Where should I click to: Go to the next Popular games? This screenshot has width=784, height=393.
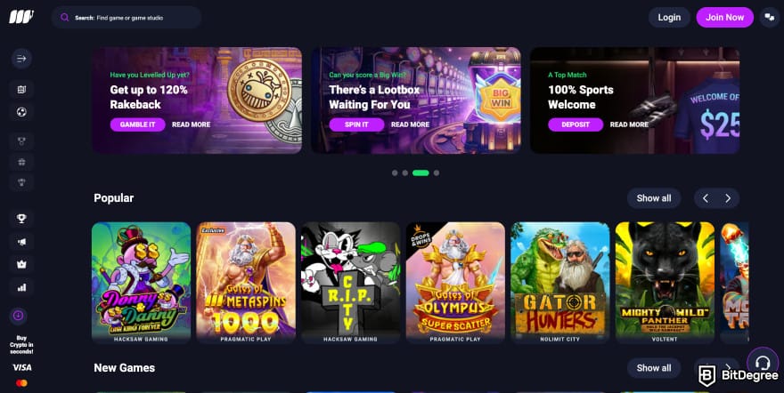(x=728, y=198)
